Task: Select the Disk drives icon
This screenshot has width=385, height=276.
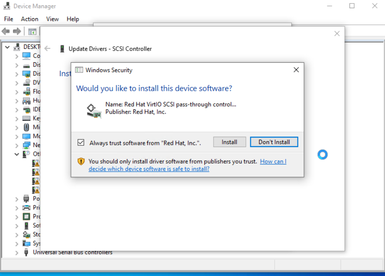Action: pyautogui.click(x=26, y=65)
